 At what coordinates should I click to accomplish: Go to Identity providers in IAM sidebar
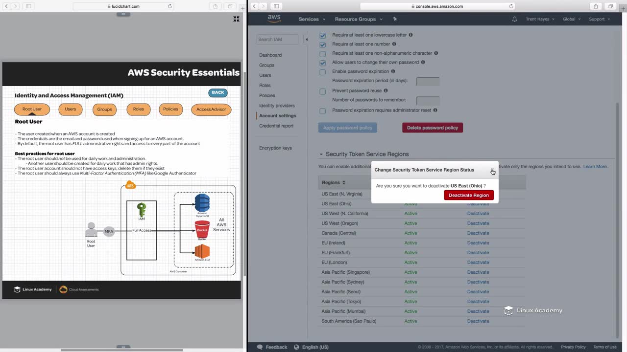pos(277,106)
